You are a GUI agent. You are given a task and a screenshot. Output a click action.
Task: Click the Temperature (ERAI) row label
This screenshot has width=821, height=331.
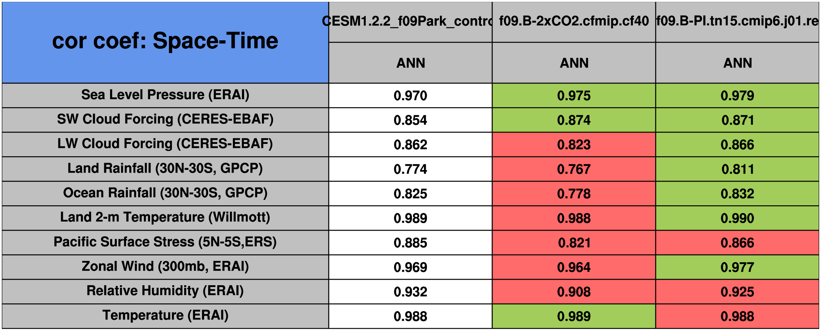(165, 316)
